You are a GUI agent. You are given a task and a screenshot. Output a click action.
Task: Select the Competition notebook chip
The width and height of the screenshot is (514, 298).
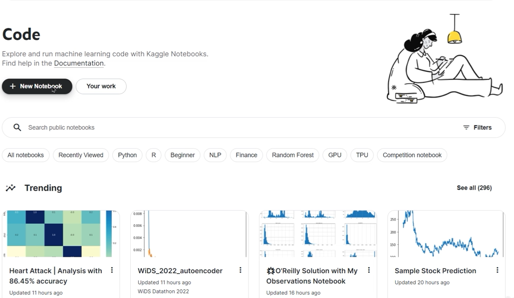tap(412, 155)
